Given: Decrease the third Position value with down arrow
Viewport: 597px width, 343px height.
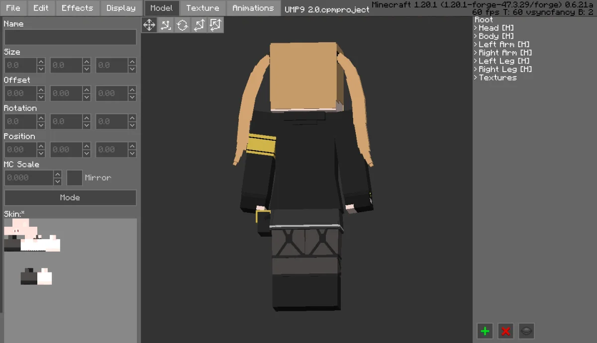Looking at the screenshot, I should coord(132,154).
